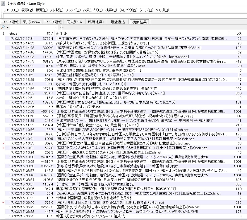
Task: Select the 最近書込 tab
Action: point(117,22)
